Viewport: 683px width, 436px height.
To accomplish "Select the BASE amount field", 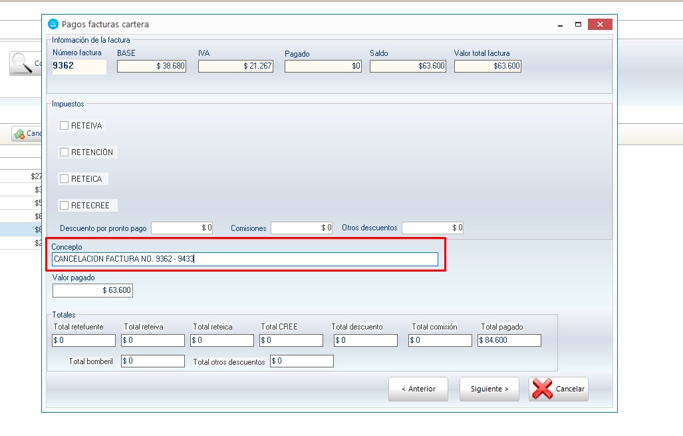I will [151, 66].
